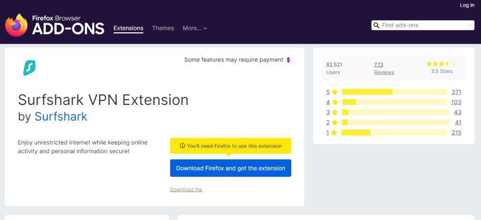
Task: Click 'Some features may require payment' text
Action: pos(234,60)
